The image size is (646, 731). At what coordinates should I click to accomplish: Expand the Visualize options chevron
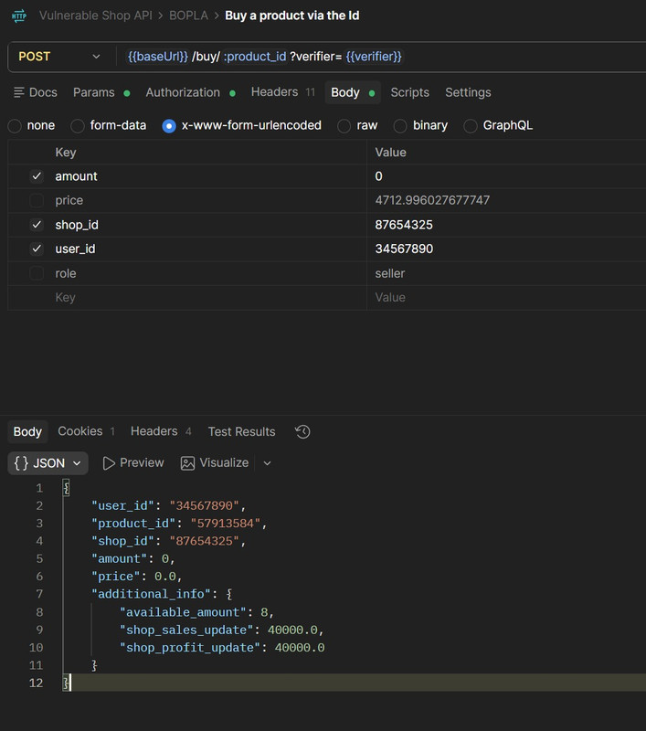click(267, 463)
